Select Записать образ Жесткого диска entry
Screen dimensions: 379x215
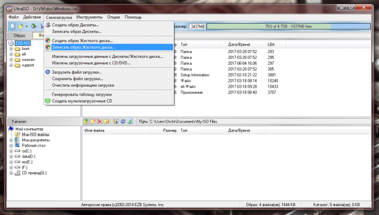109,47
